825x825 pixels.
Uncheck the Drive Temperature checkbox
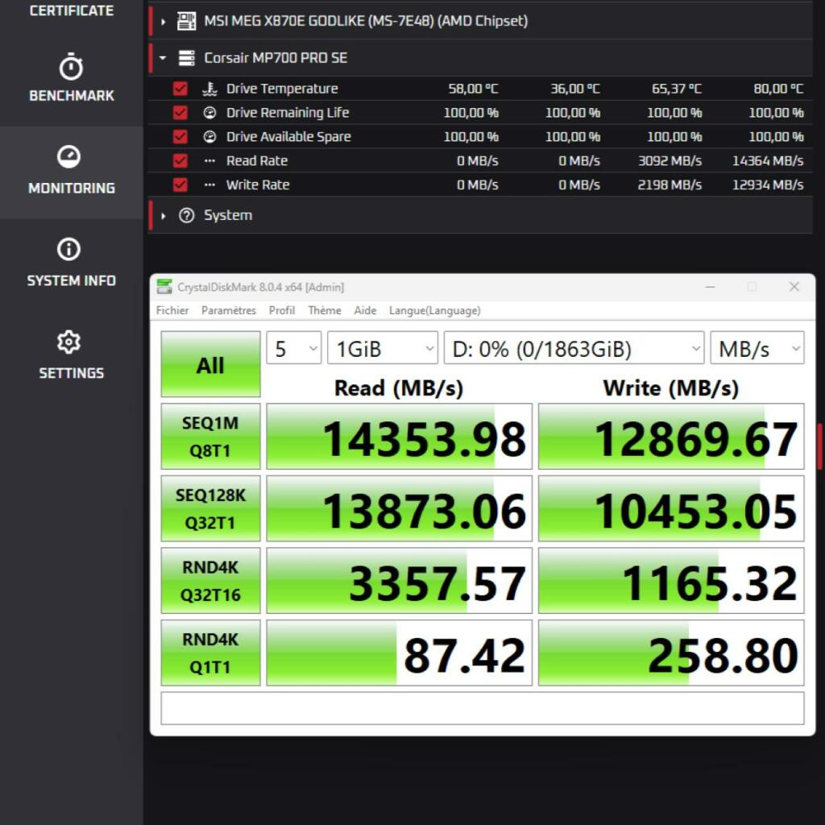point(180,89)
